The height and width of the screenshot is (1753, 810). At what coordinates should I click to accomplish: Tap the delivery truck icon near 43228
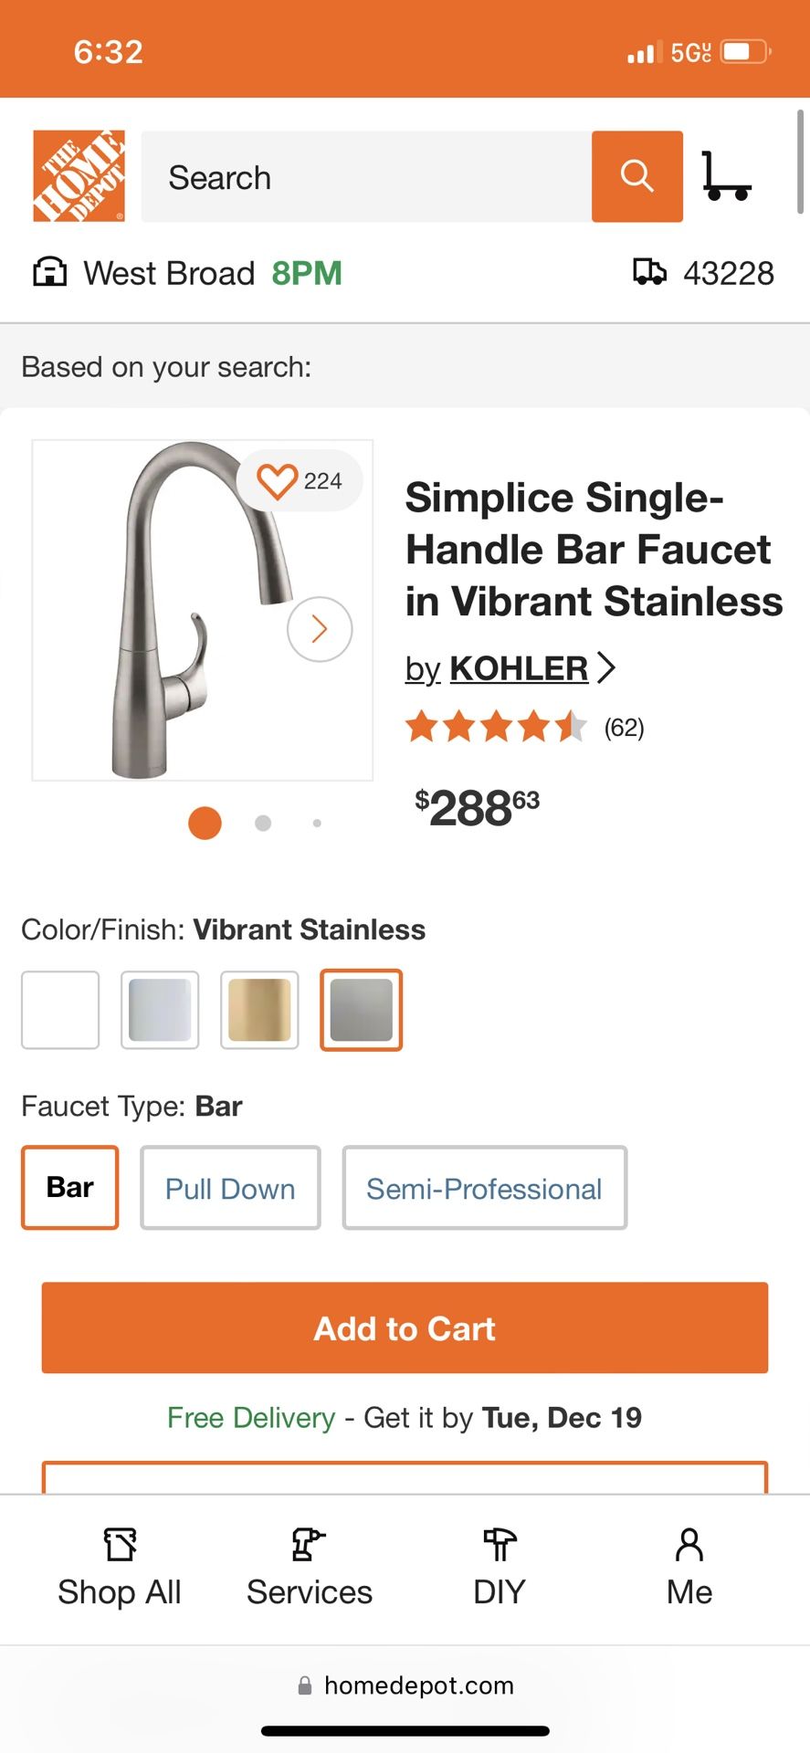click(651, 272)
